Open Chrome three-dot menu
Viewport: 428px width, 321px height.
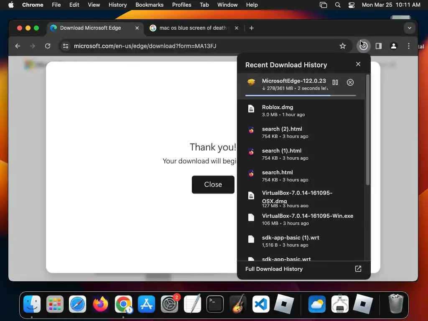click(x=409, y=46)
